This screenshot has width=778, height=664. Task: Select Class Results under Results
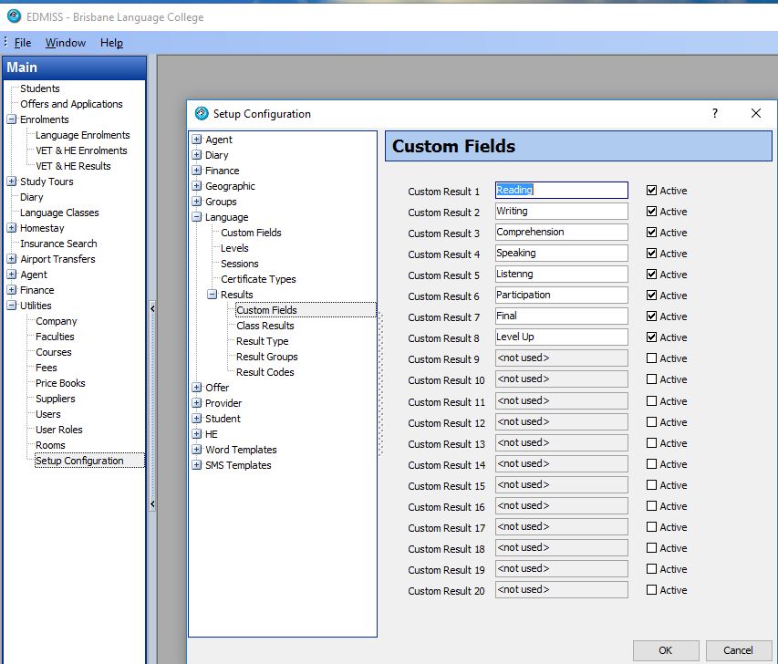(265, 326)
